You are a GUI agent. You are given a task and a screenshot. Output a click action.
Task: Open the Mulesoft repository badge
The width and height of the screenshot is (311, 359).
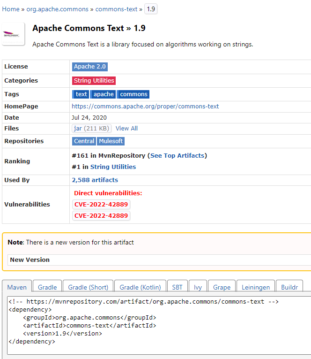coord(111,141)
